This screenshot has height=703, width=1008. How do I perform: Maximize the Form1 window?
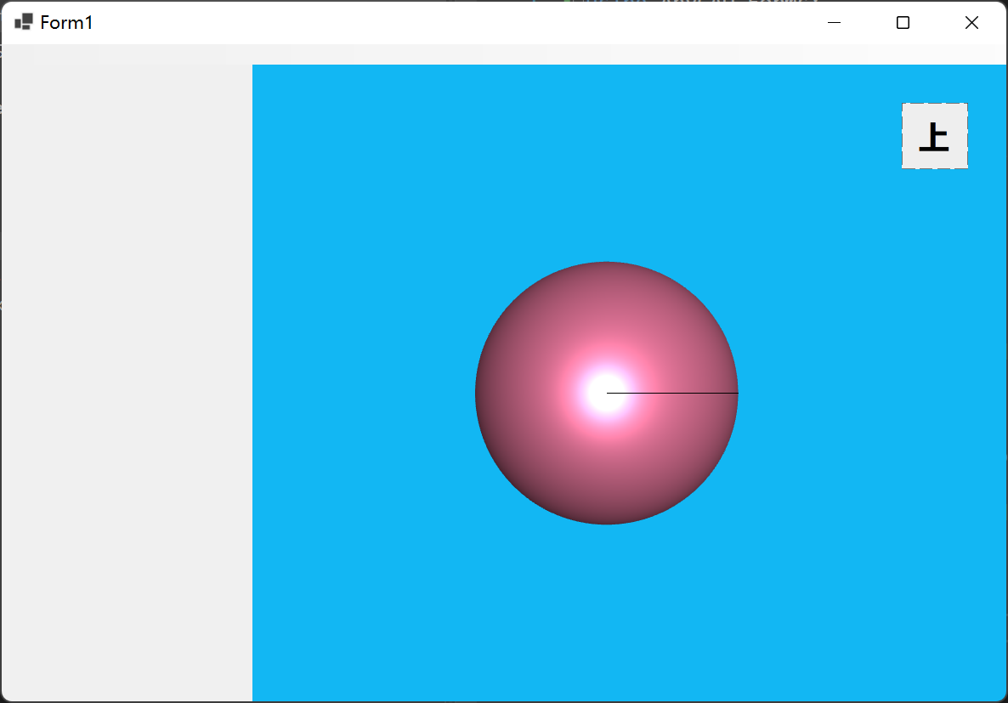point(903,23)
